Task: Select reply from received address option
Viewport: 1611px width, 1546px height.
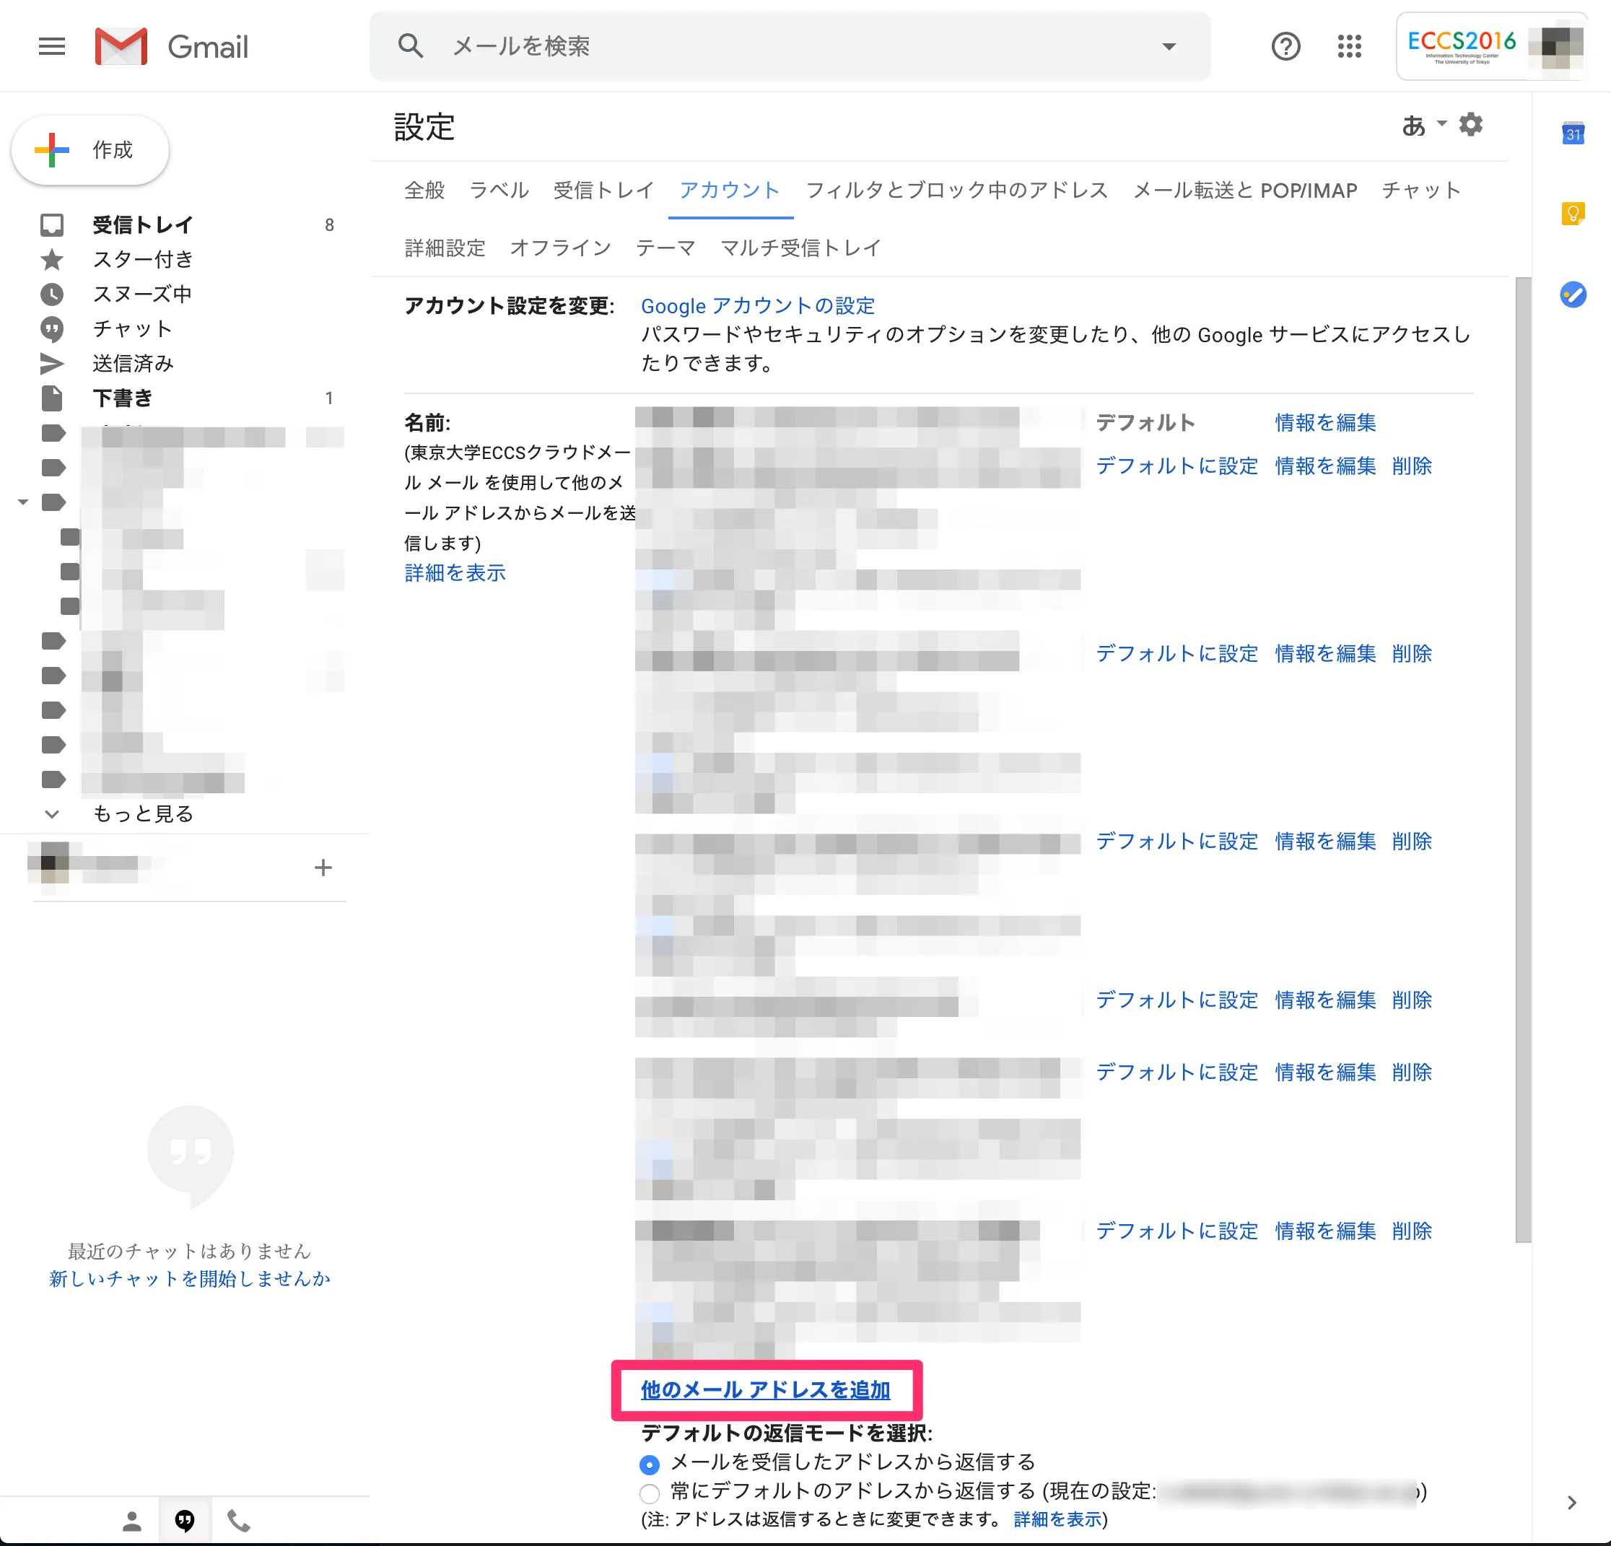Action: click(650, 1464)
